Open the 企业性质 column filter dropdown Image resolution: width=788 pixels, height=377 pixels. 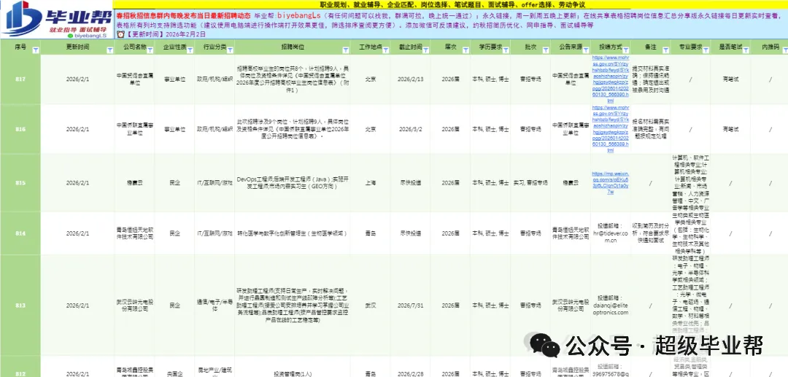pyautogui.click(x=190, y=50)
